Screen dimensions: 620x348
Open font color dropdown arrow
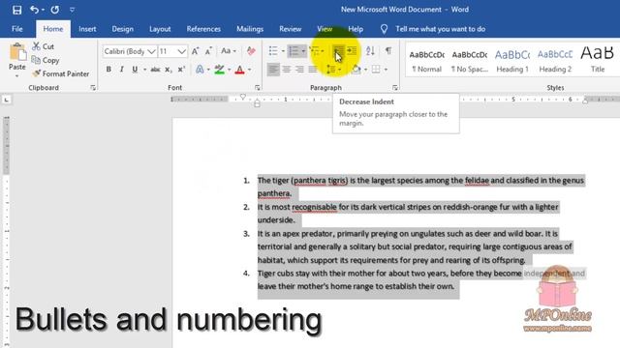250,70
